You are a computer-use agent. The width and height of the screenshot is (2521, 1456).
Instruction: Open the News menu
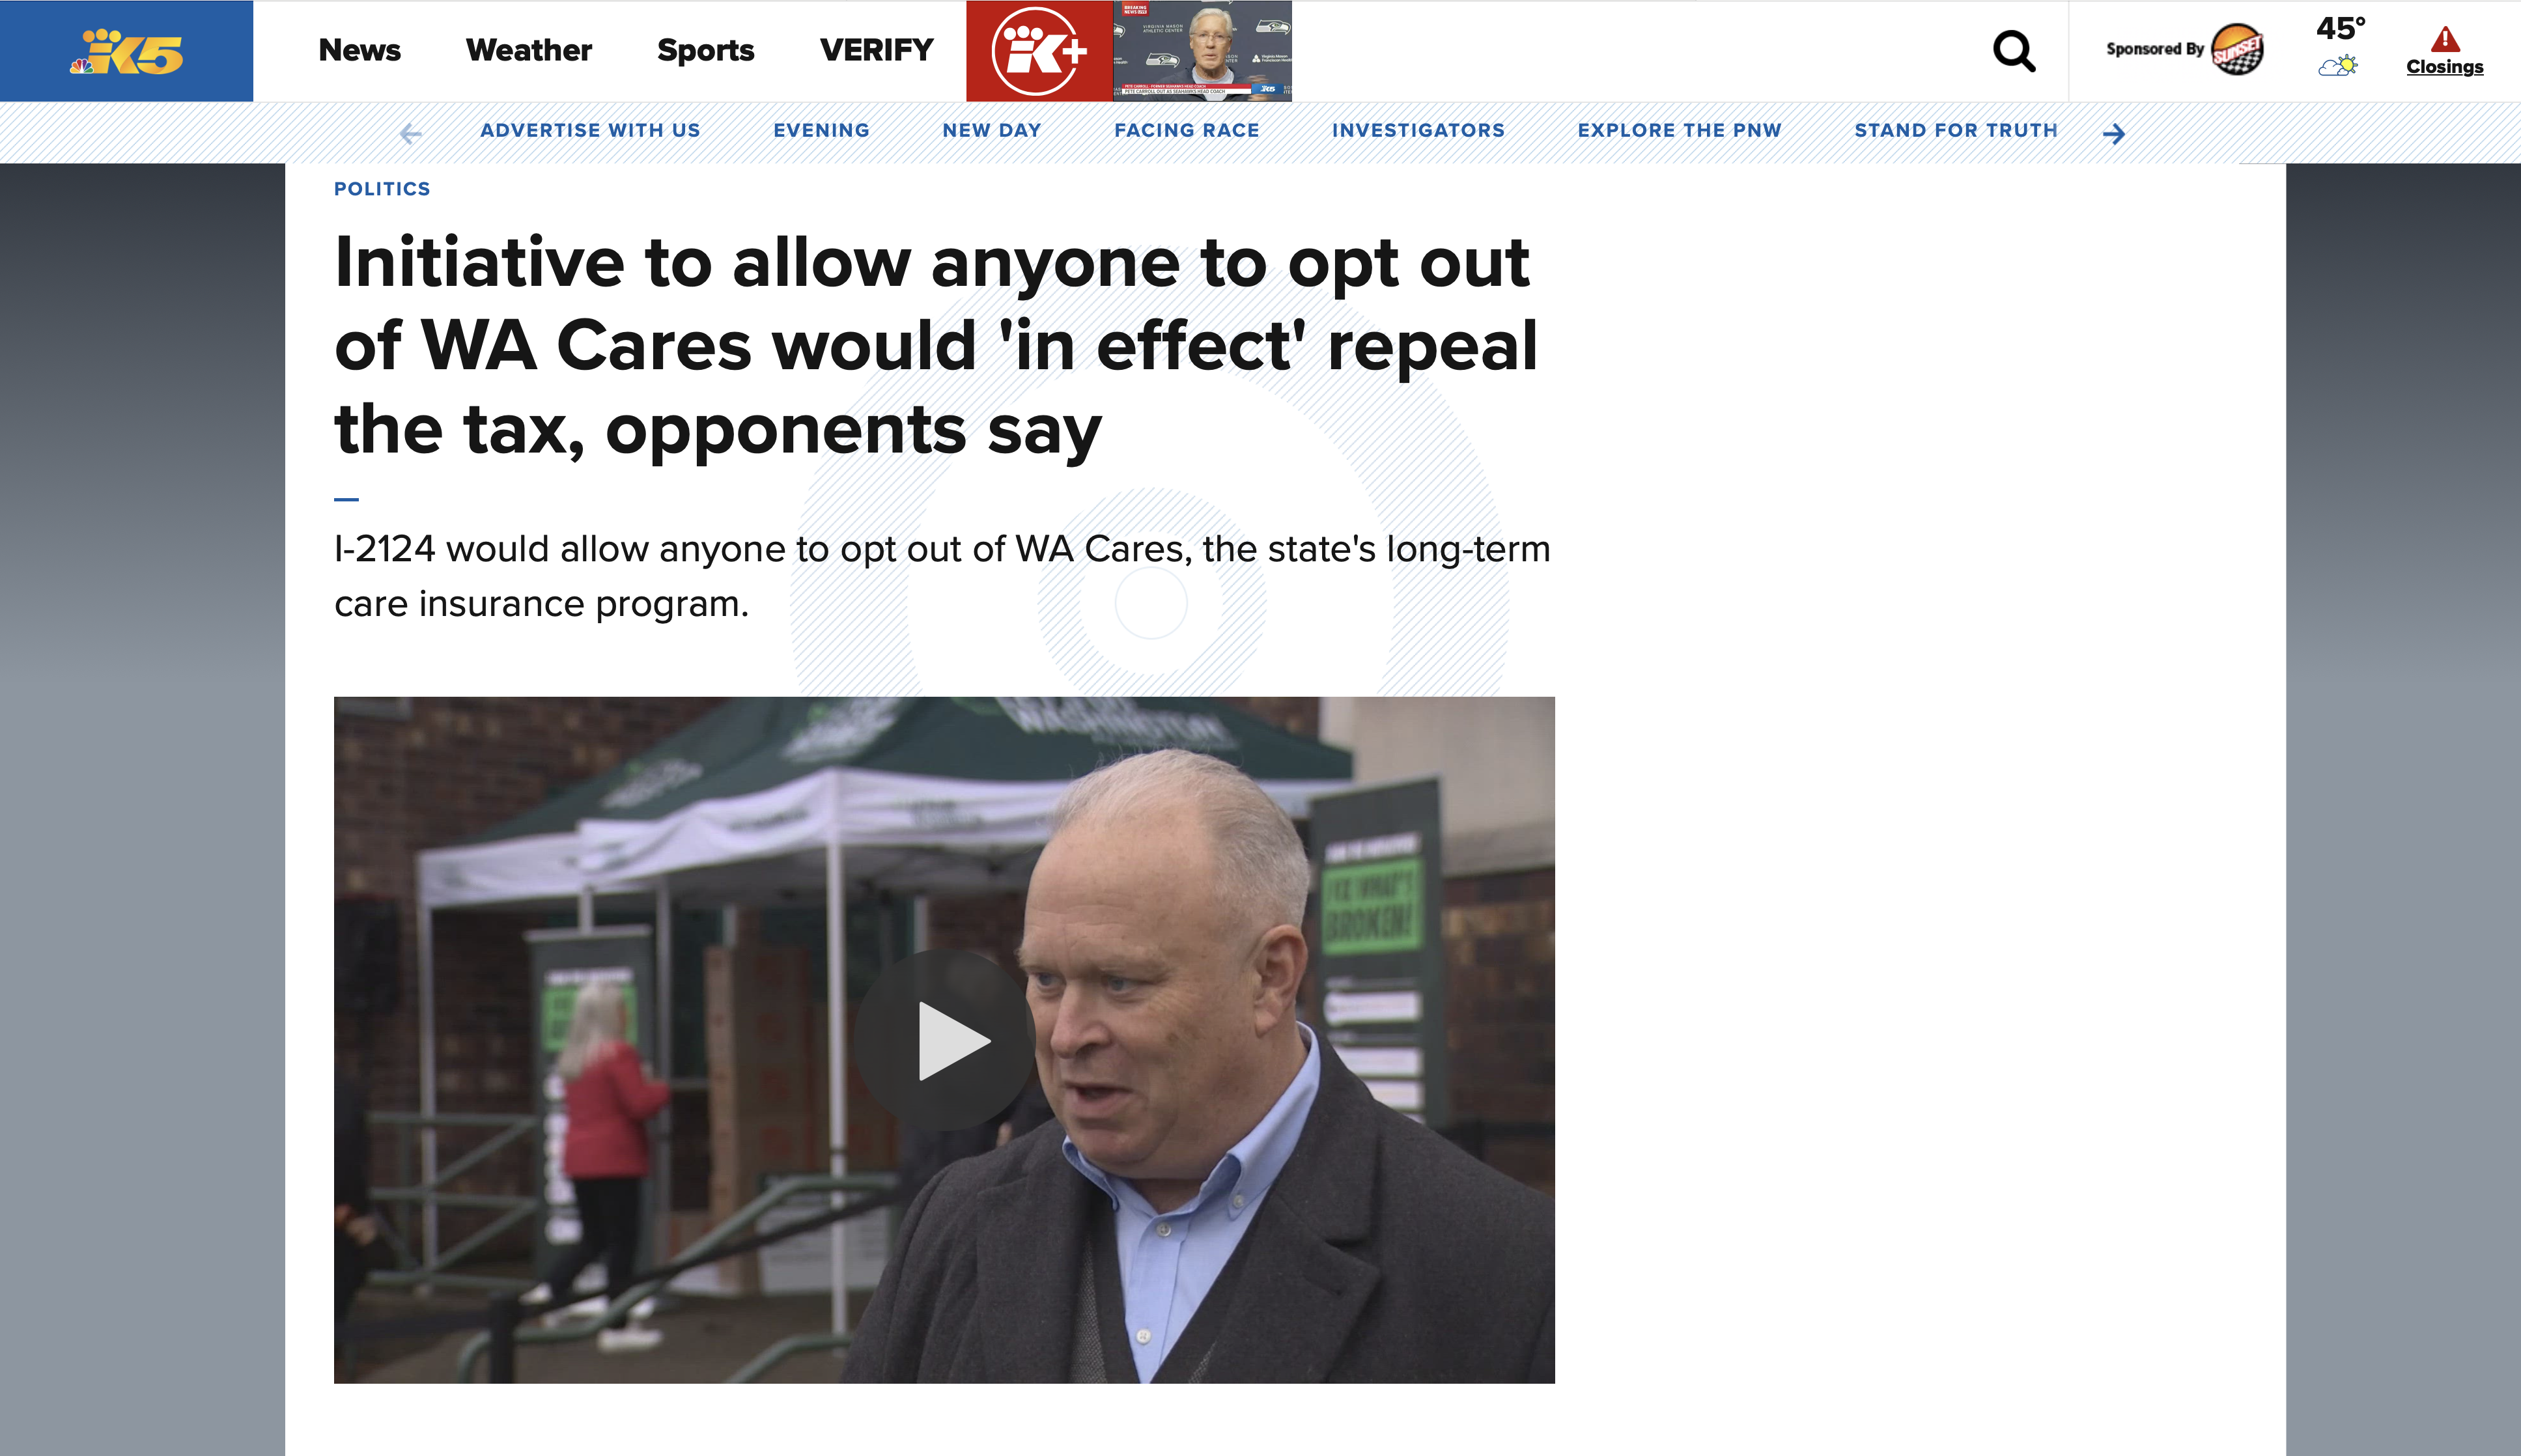point(360,50)
